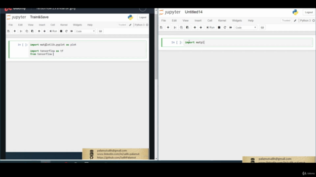Image resolution: width=316 pixels, height=177 pixels.
Task: Click Jupyter logo in Train&Save notebook
Action: click(x=16, y=17)
